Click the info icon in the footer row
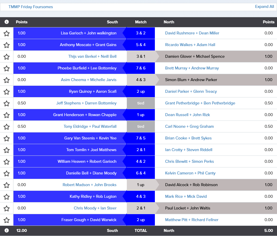The width and height of the screenshot is (277, 236). (6, 230)
